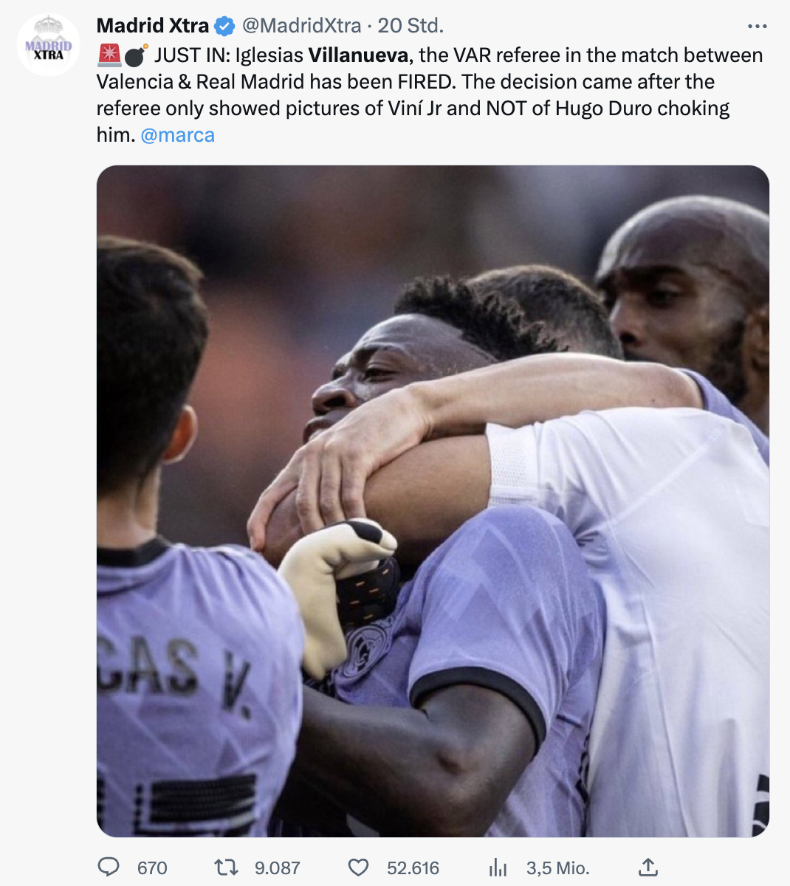Click the blue verified badge
The image size is (790, 886).
224,27
